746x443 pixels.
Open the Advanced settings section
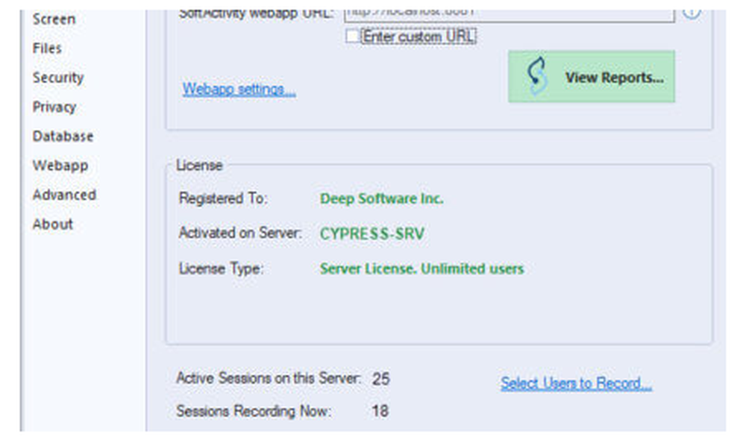64,195
